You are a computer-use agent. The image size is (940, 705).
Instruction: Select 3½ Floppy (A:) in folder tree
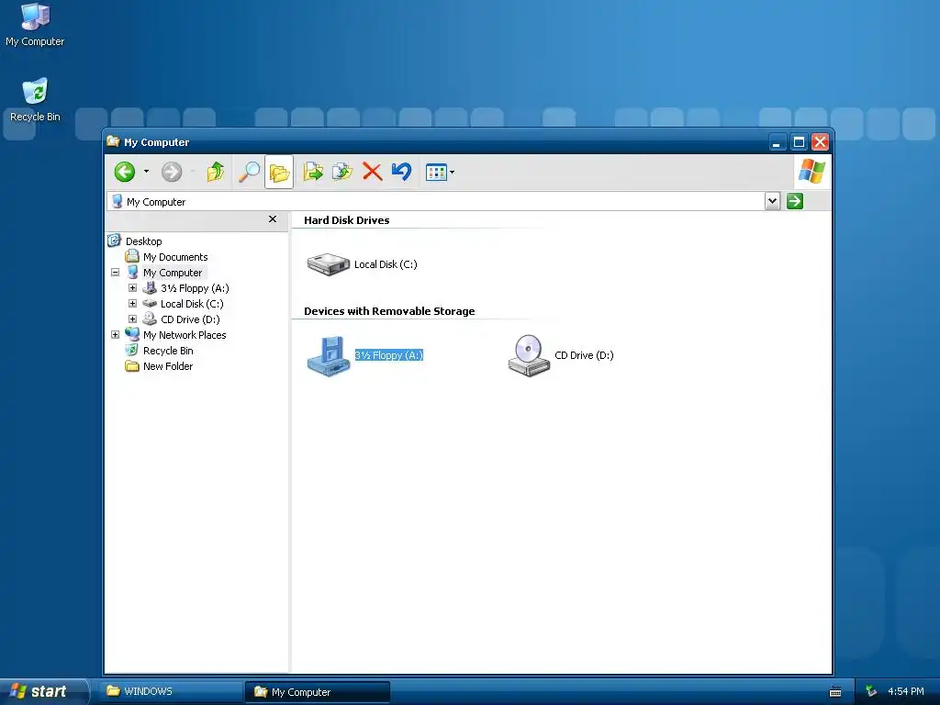(195, 287)
